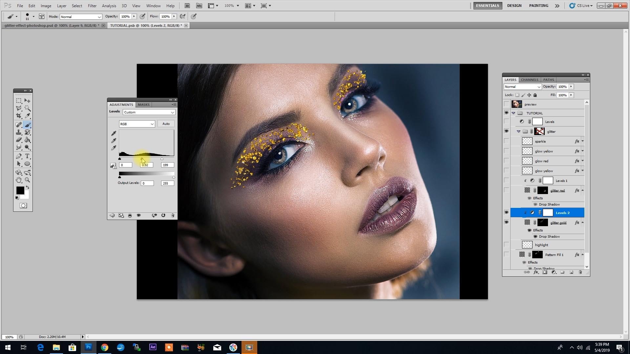Show the sparkle layer

point(506,141)
